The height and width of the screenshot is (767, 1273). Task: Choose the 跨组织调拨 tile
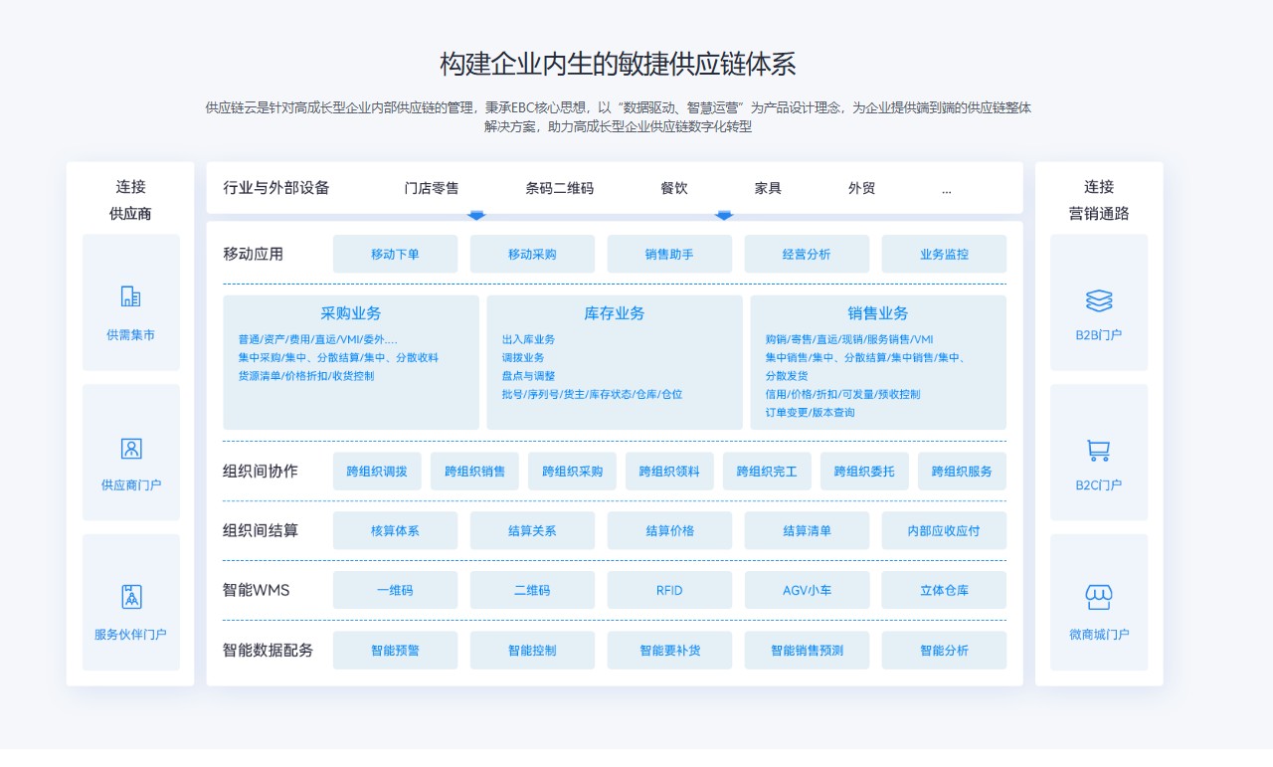(377, 471)
